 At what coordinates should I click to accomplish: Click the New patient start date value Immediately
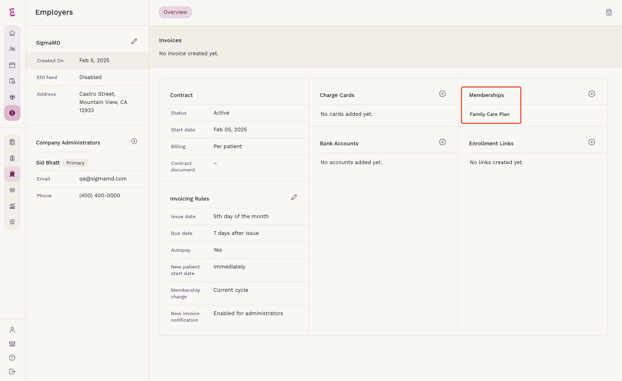tap(229, 267)
